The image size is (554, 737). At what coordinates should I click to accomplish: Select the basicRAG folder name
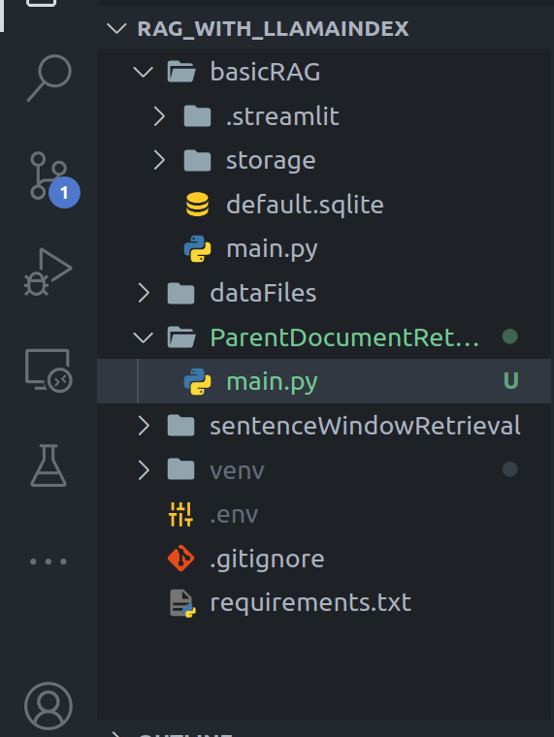(265, 72)
